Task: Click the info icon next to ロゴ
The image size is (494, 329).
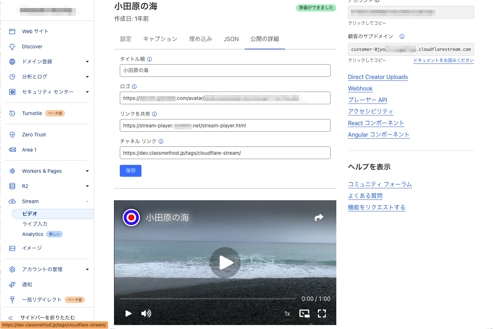Action: 134,86
